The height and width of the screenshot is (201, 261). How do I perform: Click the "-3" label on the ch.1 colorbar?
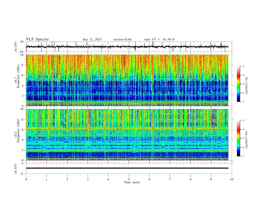click(243, 66)
